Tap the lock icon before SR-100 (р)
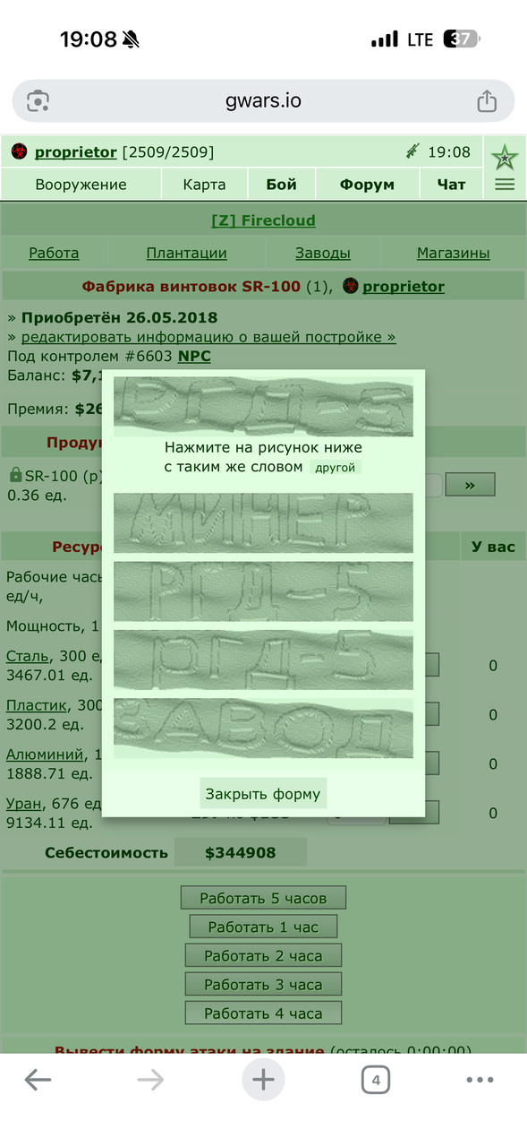The height and width of the screenshot is (1147, 527). (15, 475)
